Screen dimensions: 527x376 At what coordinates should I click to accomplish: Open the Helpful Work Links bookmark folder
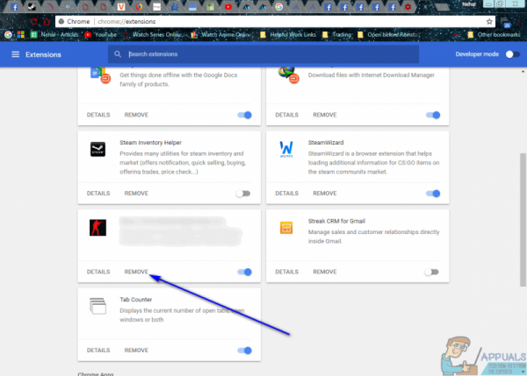pyautogui.click(x=288, y=34)
